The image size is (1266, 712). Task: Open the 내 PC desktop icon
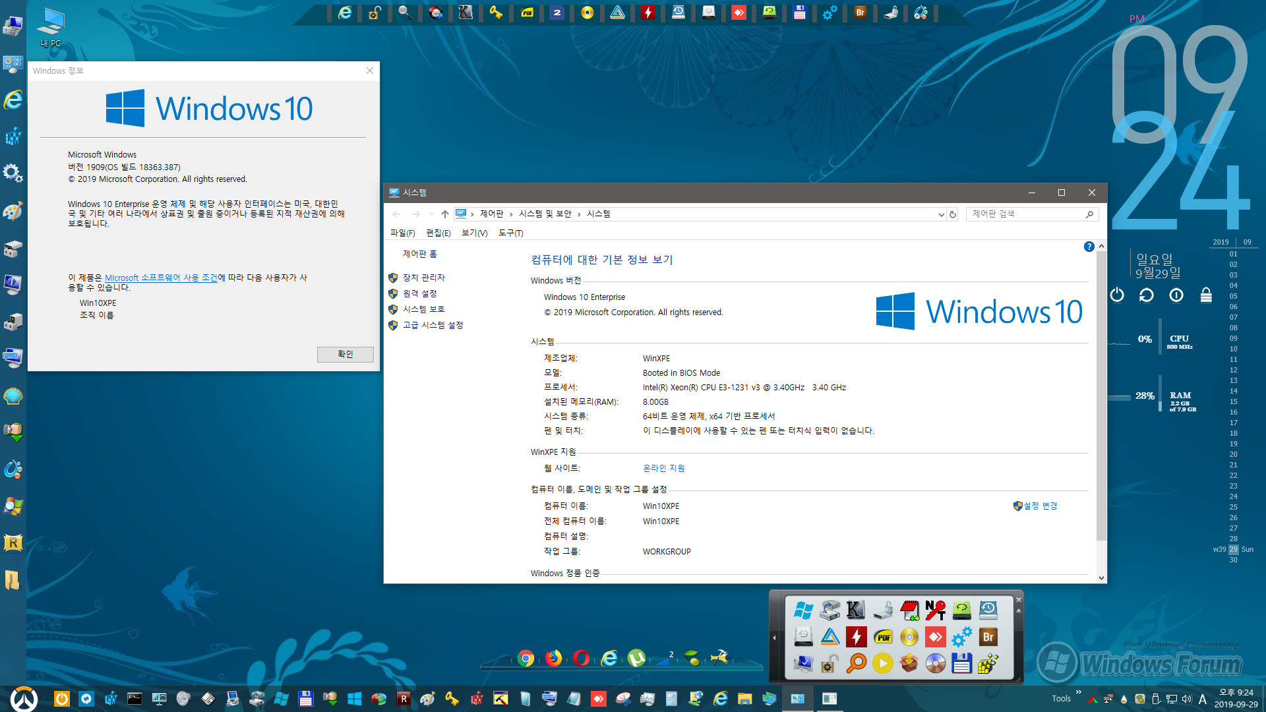(51, 28)
